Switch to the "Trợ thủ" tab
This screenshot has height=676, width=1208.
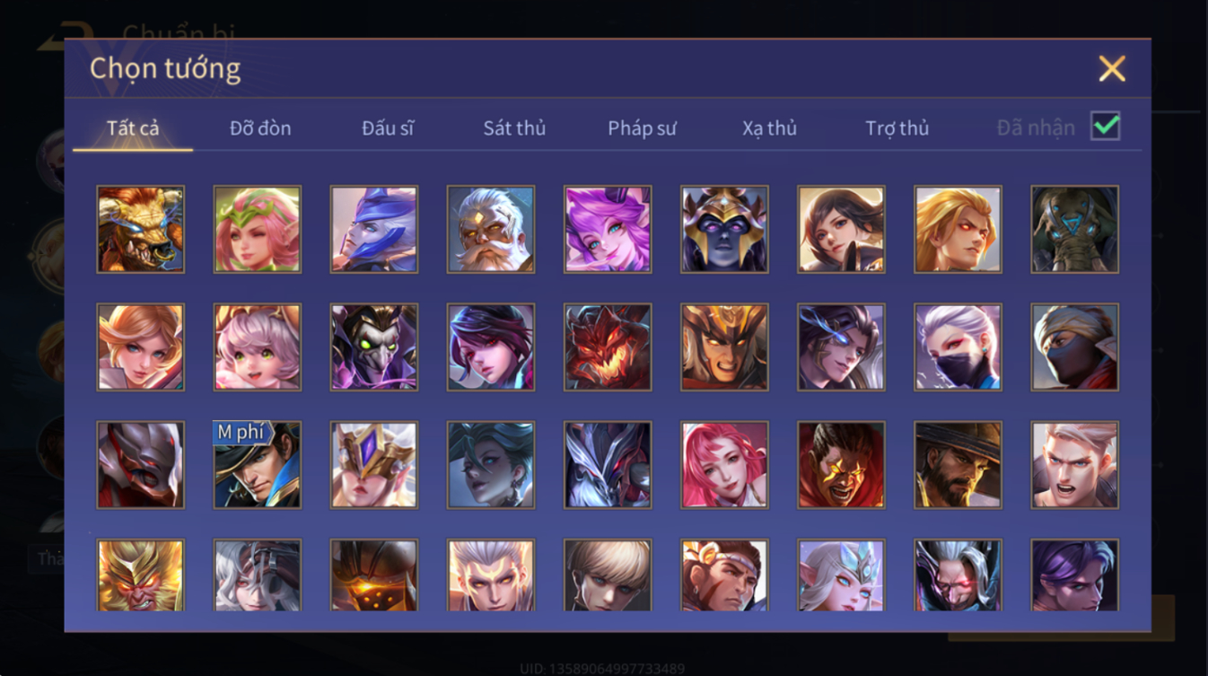897,127
